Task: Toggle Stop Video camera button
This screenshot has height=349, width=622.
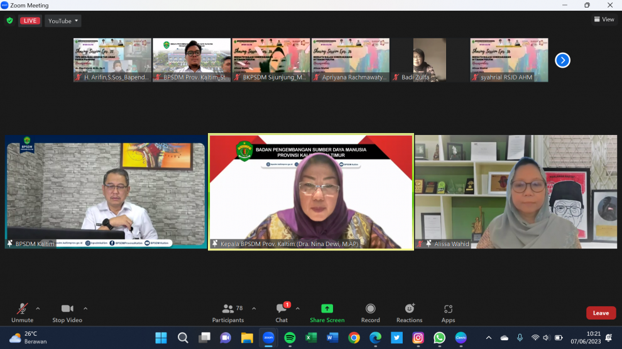Action: [x=67, y=313]
